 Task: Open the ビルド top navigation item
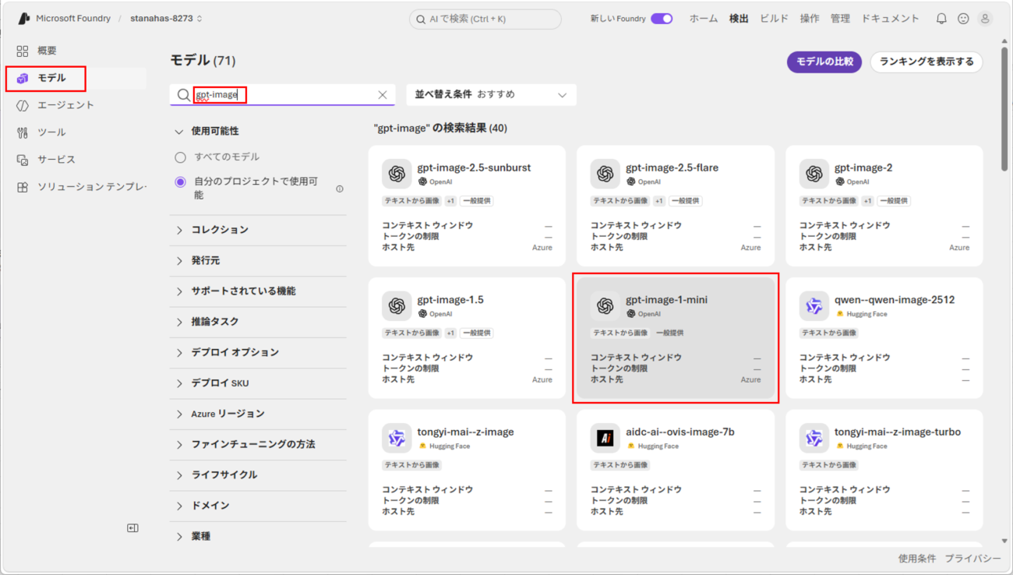click(774, 19)
